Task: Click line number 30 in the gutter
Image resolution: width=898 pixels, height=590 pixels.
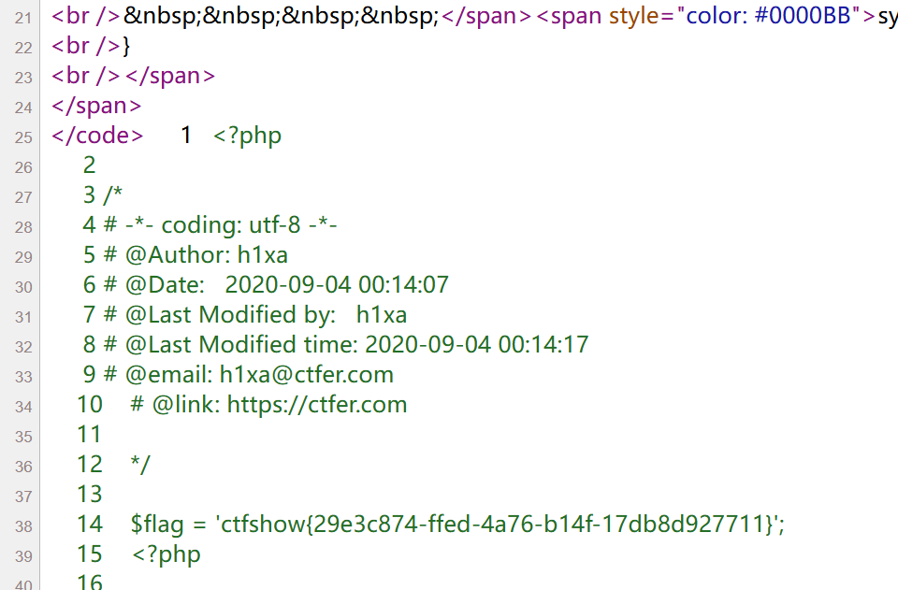Action: [x=22, y=287]
